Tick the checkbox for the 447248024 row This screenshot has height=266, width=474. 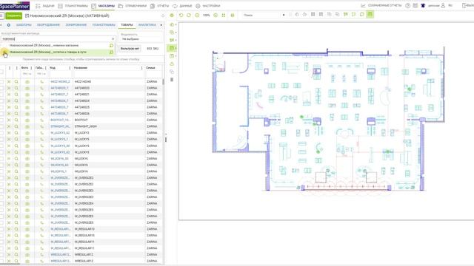tap(1, 100)
